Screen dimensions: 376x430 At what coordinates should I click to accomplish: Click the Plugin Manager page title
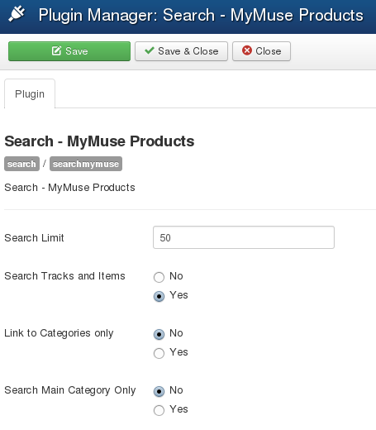[201, 15]
